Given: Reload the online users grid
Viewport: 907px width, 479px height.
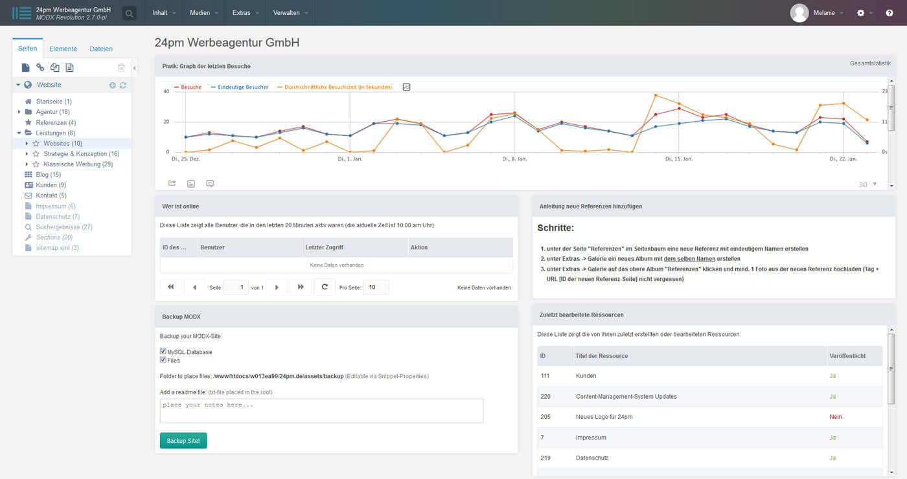Looking at the screenshot, I should (325, 287).
